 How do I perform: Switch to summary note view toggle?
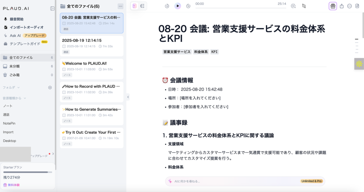pyautogui.click(x=135, y=6)
